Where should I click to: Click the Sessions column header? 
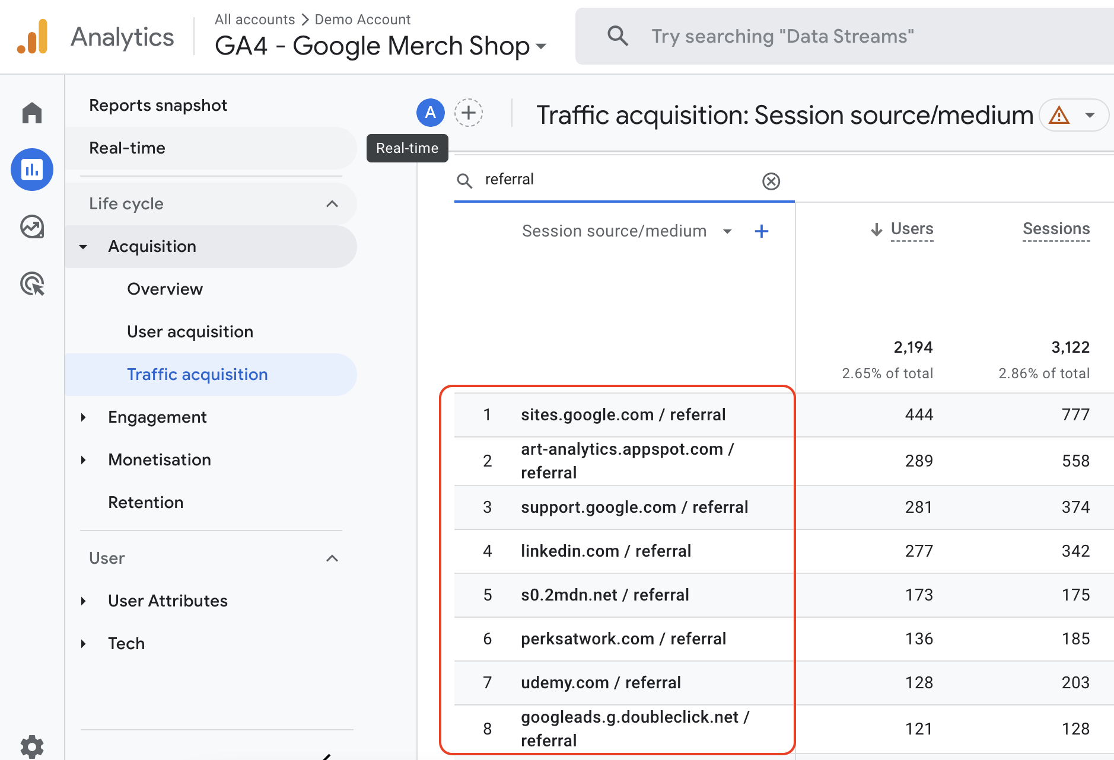click(1056, 229)
